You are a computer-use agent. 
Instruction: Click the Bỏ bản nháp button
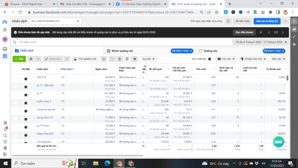click(x=242, y=21)
